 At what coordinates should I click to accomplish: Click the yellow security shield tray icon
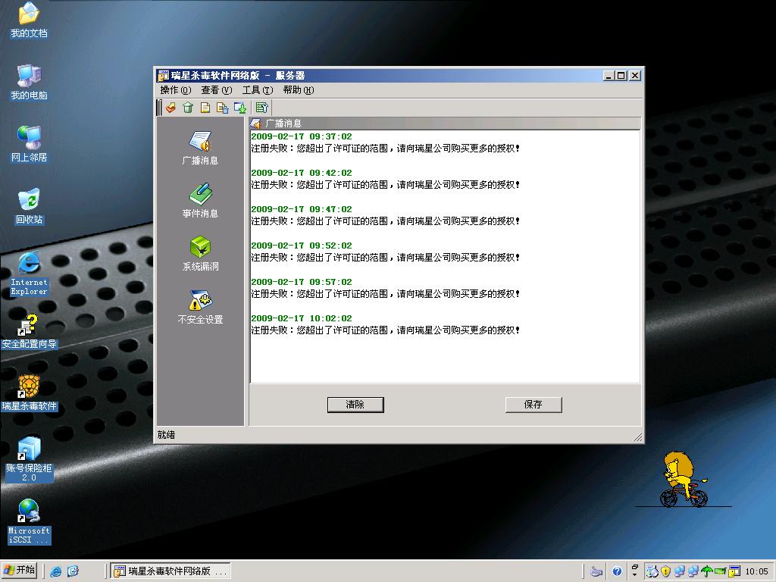click(x=666, y=571)
